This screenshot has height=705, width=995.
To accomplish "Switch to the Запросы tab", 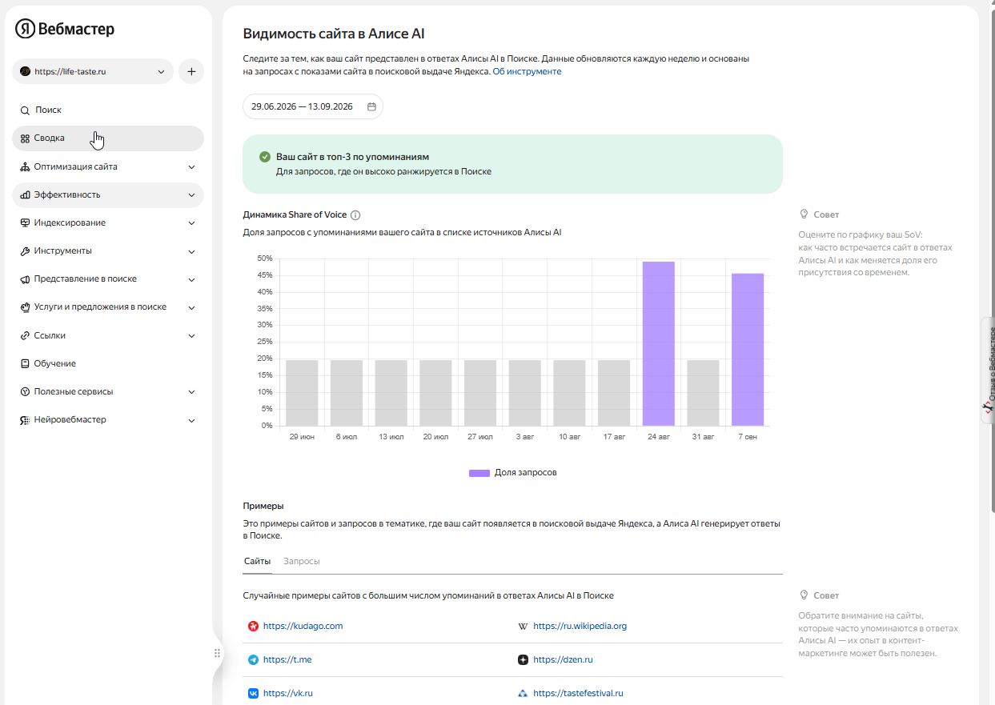I will (302, 561).
